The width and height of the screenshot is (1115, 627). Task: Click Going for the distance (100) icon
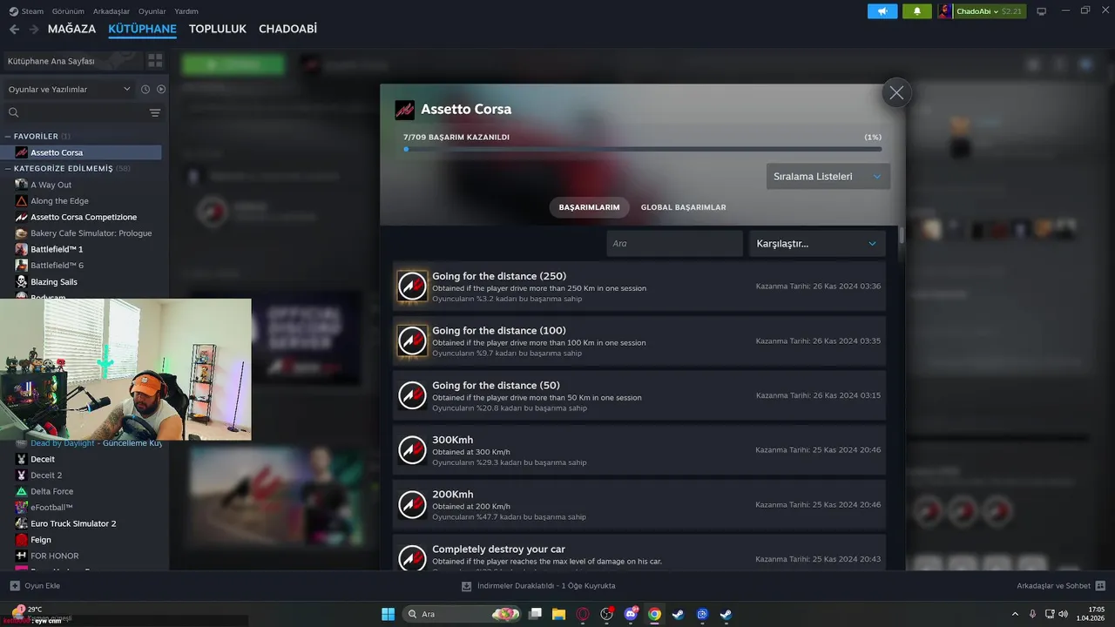[x=412, y=341]
